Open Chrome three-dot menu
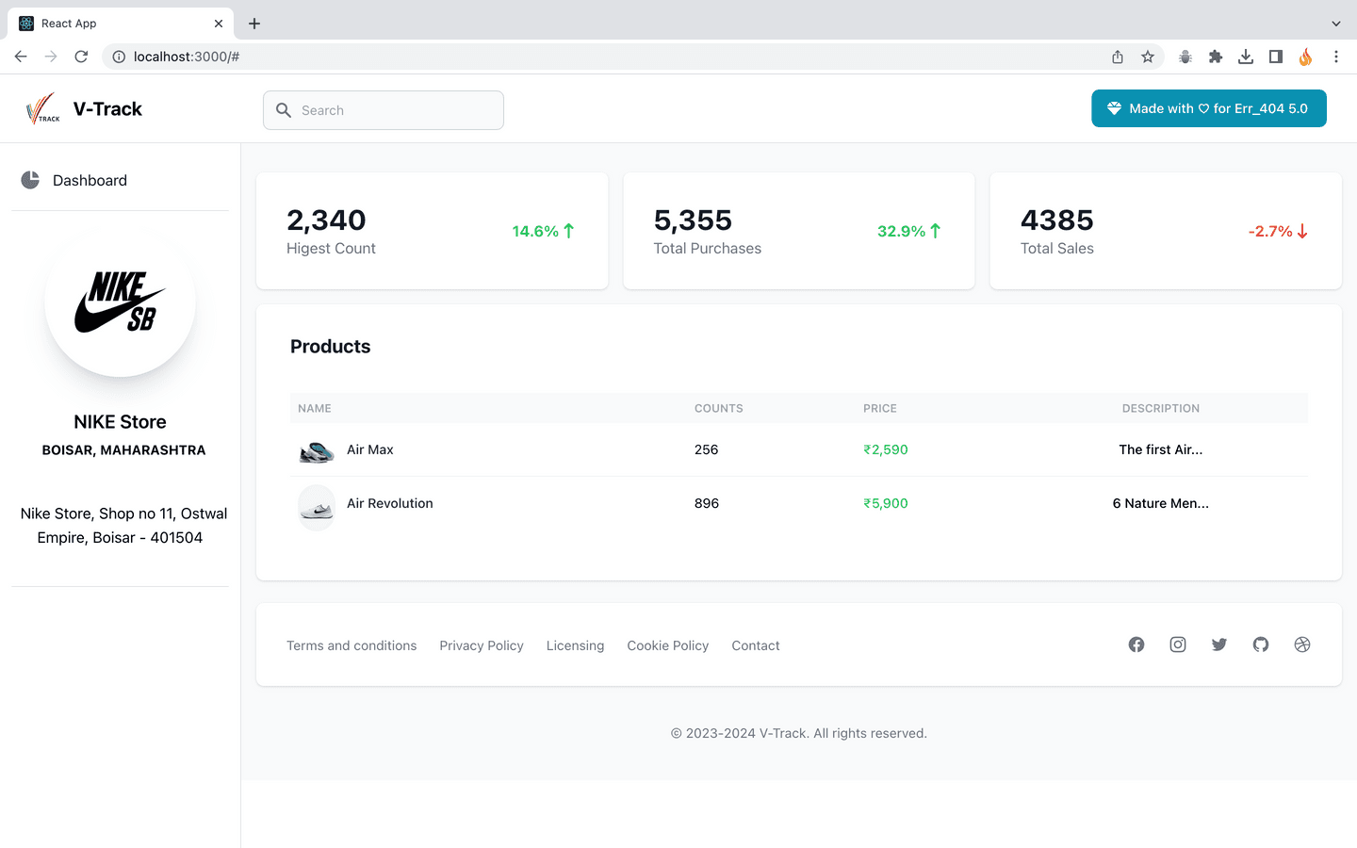This screenshot has width=1357, height=848. pos(1336,57)
